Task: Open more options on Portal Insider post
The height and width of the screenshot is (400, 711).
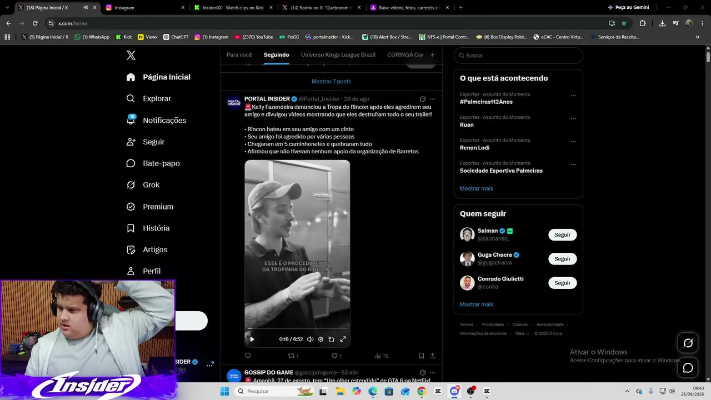Action: pyautogui.click(x=433, y=99)
